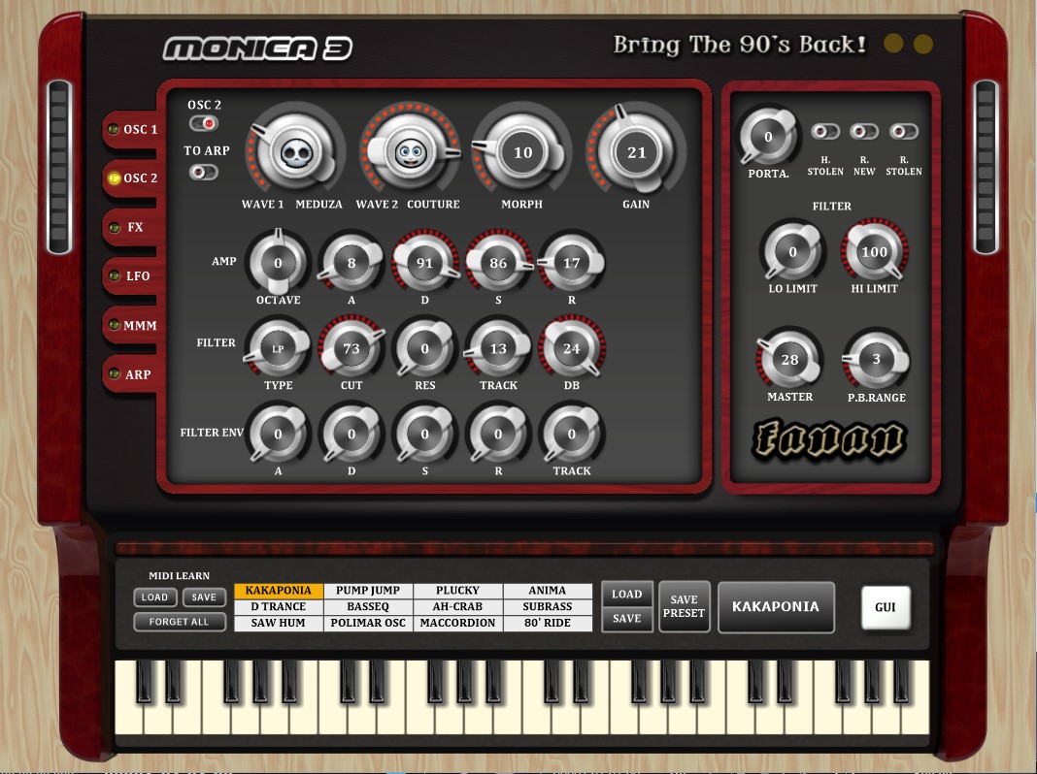This screenshot has height=774, width=1037.
Task: Enable the To Arp switch
Action: point(204,172)
